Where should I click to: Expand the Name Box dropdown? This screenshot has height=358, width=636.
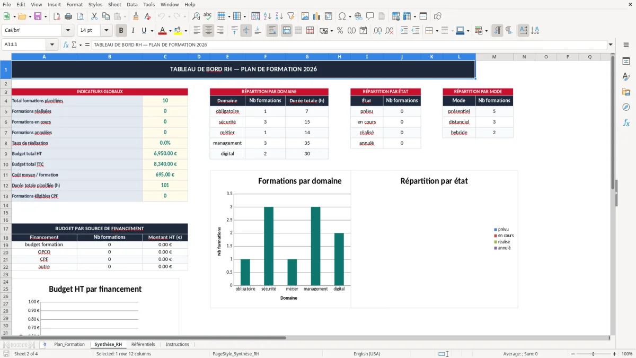[x=52, y=45]
